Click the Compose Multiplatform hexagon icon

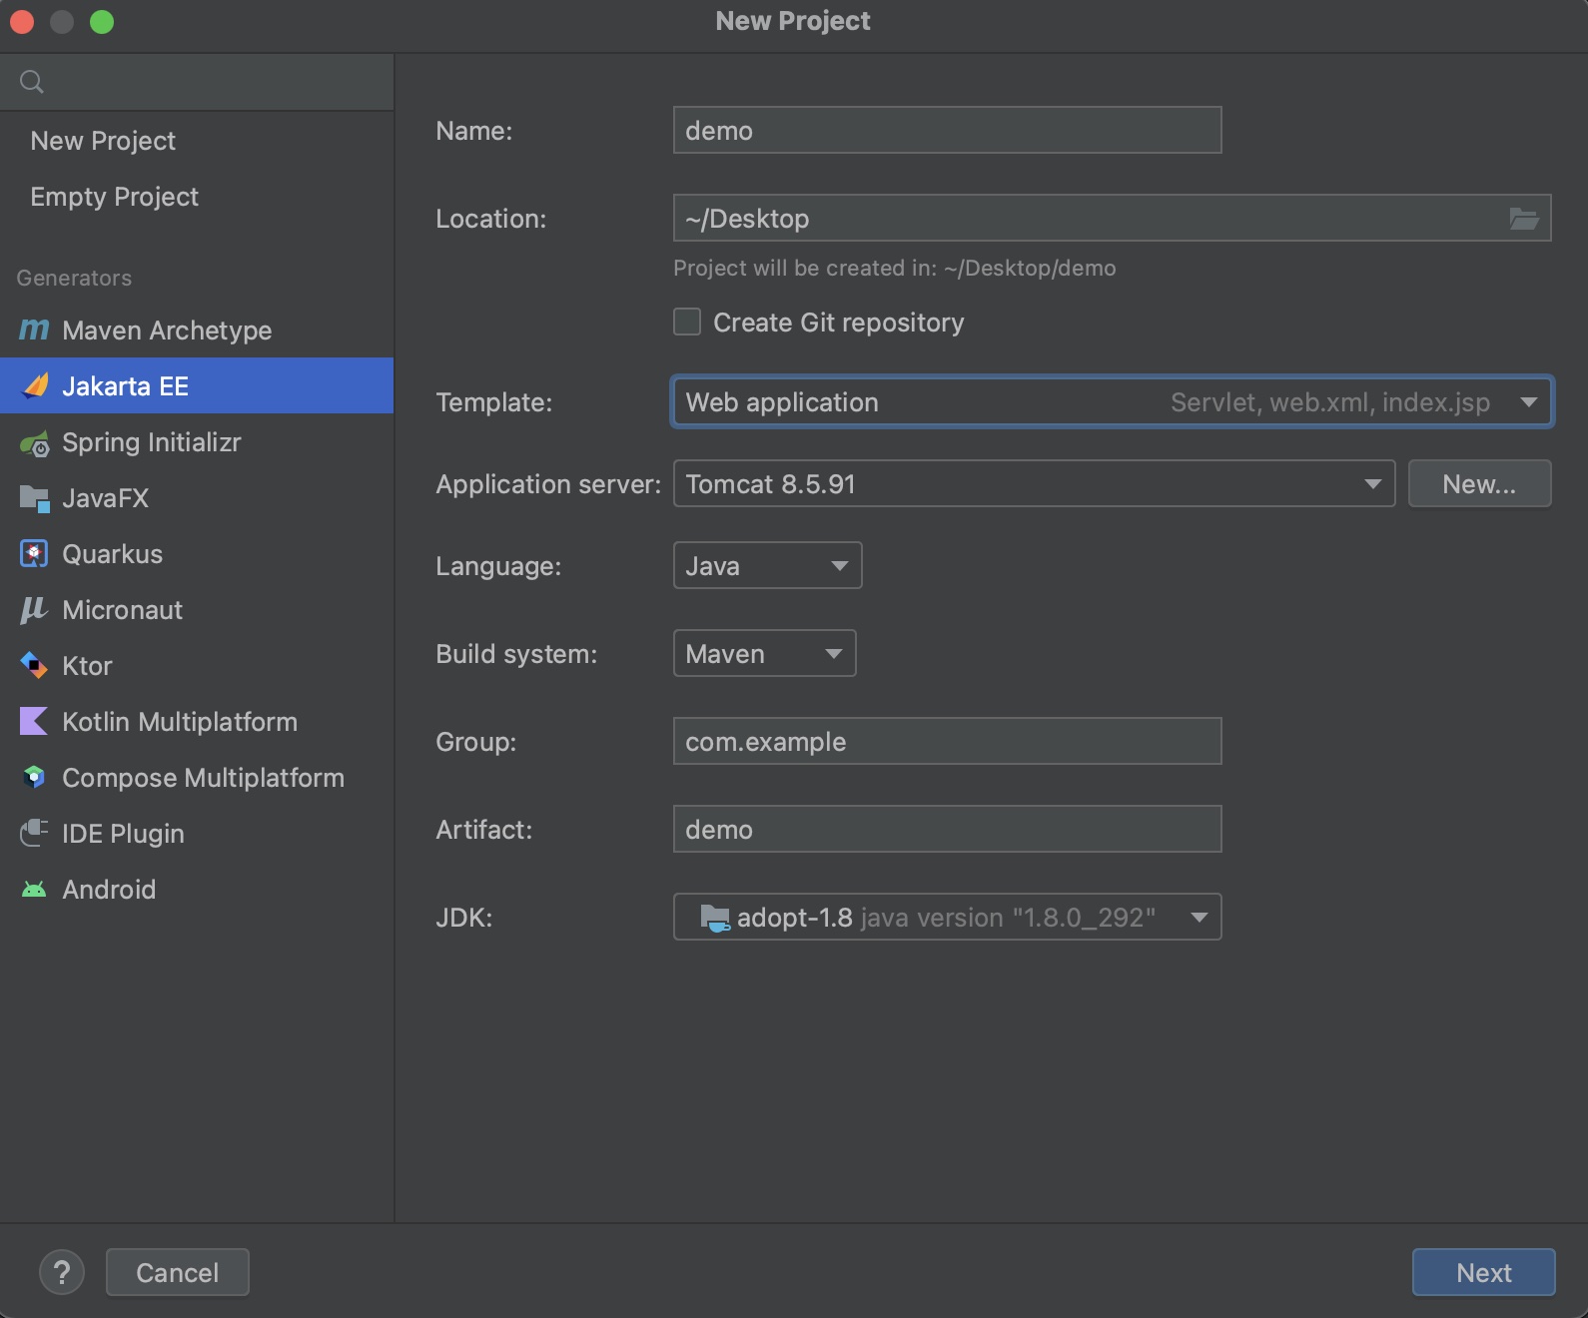click(x=34, y=777)
